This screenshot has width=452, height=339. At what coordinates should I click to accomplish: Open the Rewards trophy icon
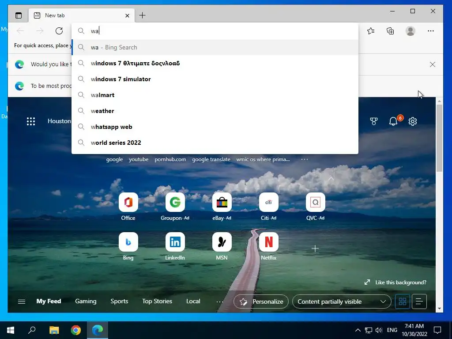point(374,121)
